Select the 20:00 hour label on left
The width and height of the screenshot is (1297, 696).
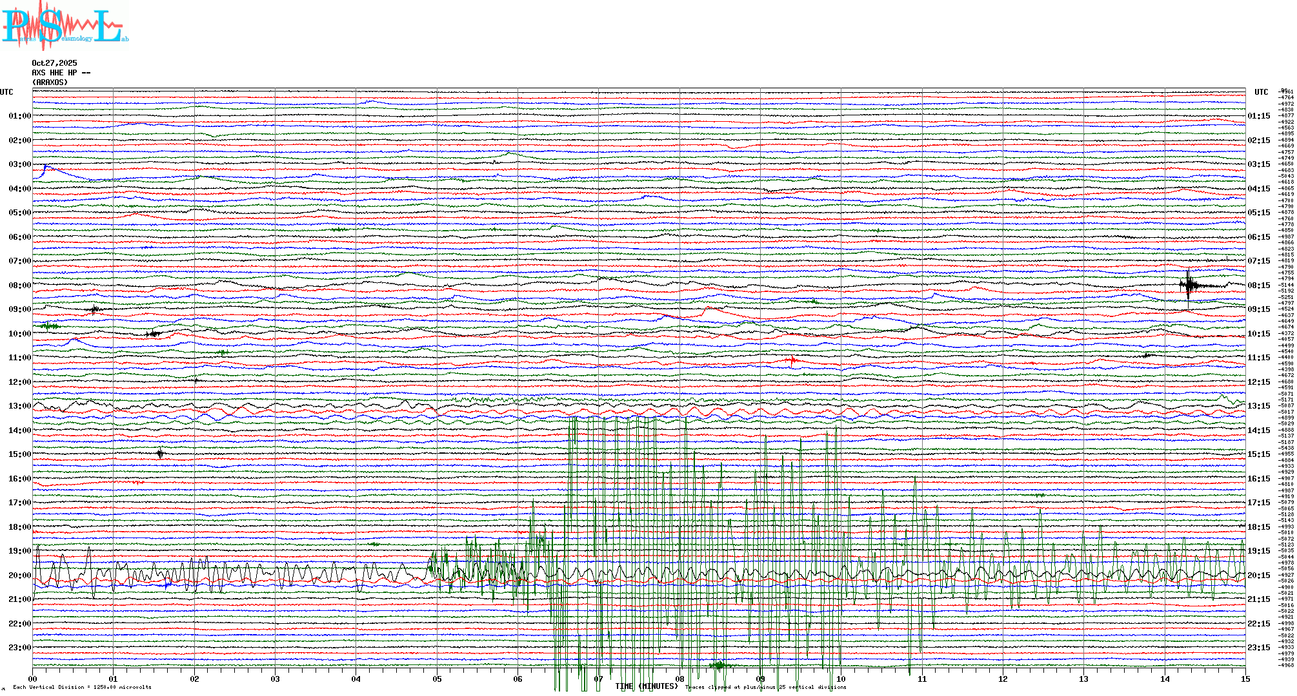point(19,575)
